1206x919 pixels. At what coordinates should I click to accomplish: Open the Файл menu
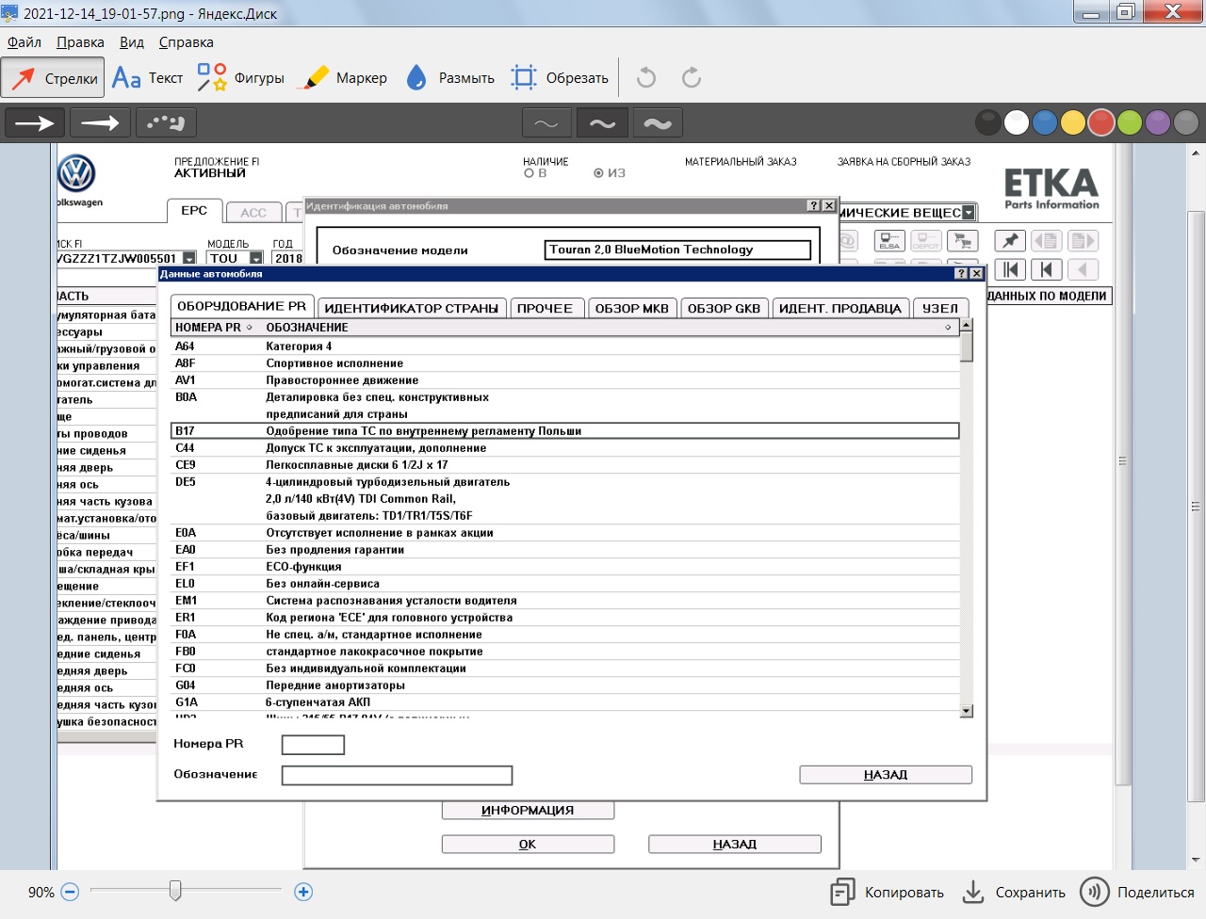24,42
